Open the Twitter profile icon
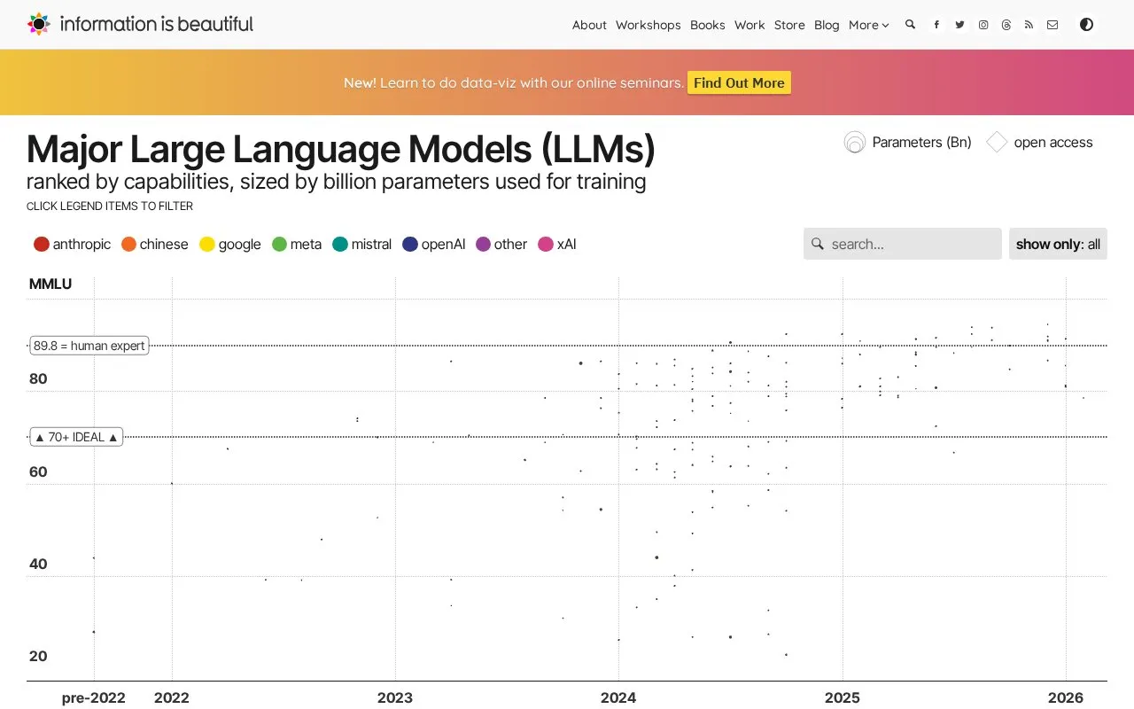The height and width of the screenshot is (709, 1134). click(x=959, y=25)
